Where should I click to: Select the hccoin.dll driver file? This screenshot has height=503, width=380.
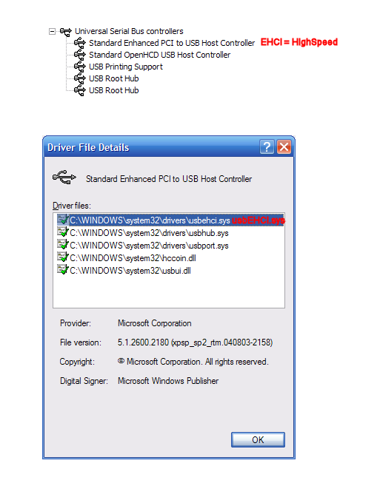133,258
